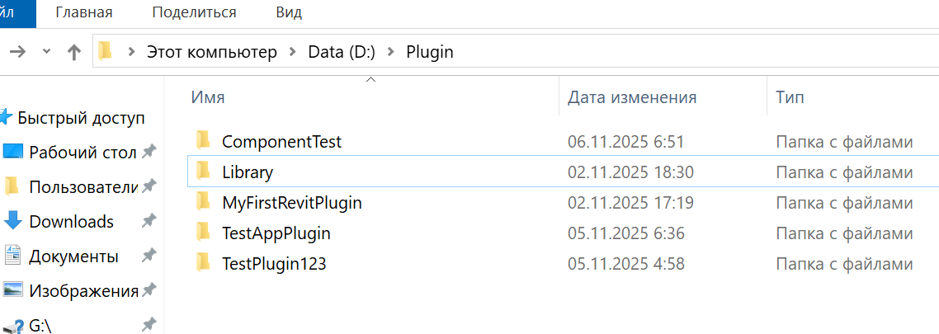Viewport: 939px width, 334px height.
Task: Toggle pin next to Документы
Action: coord(149,256)
